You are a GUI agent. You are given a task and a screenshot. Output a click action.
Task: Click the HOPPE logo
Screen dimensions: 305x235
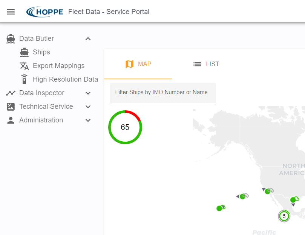[x=45, y=12]
